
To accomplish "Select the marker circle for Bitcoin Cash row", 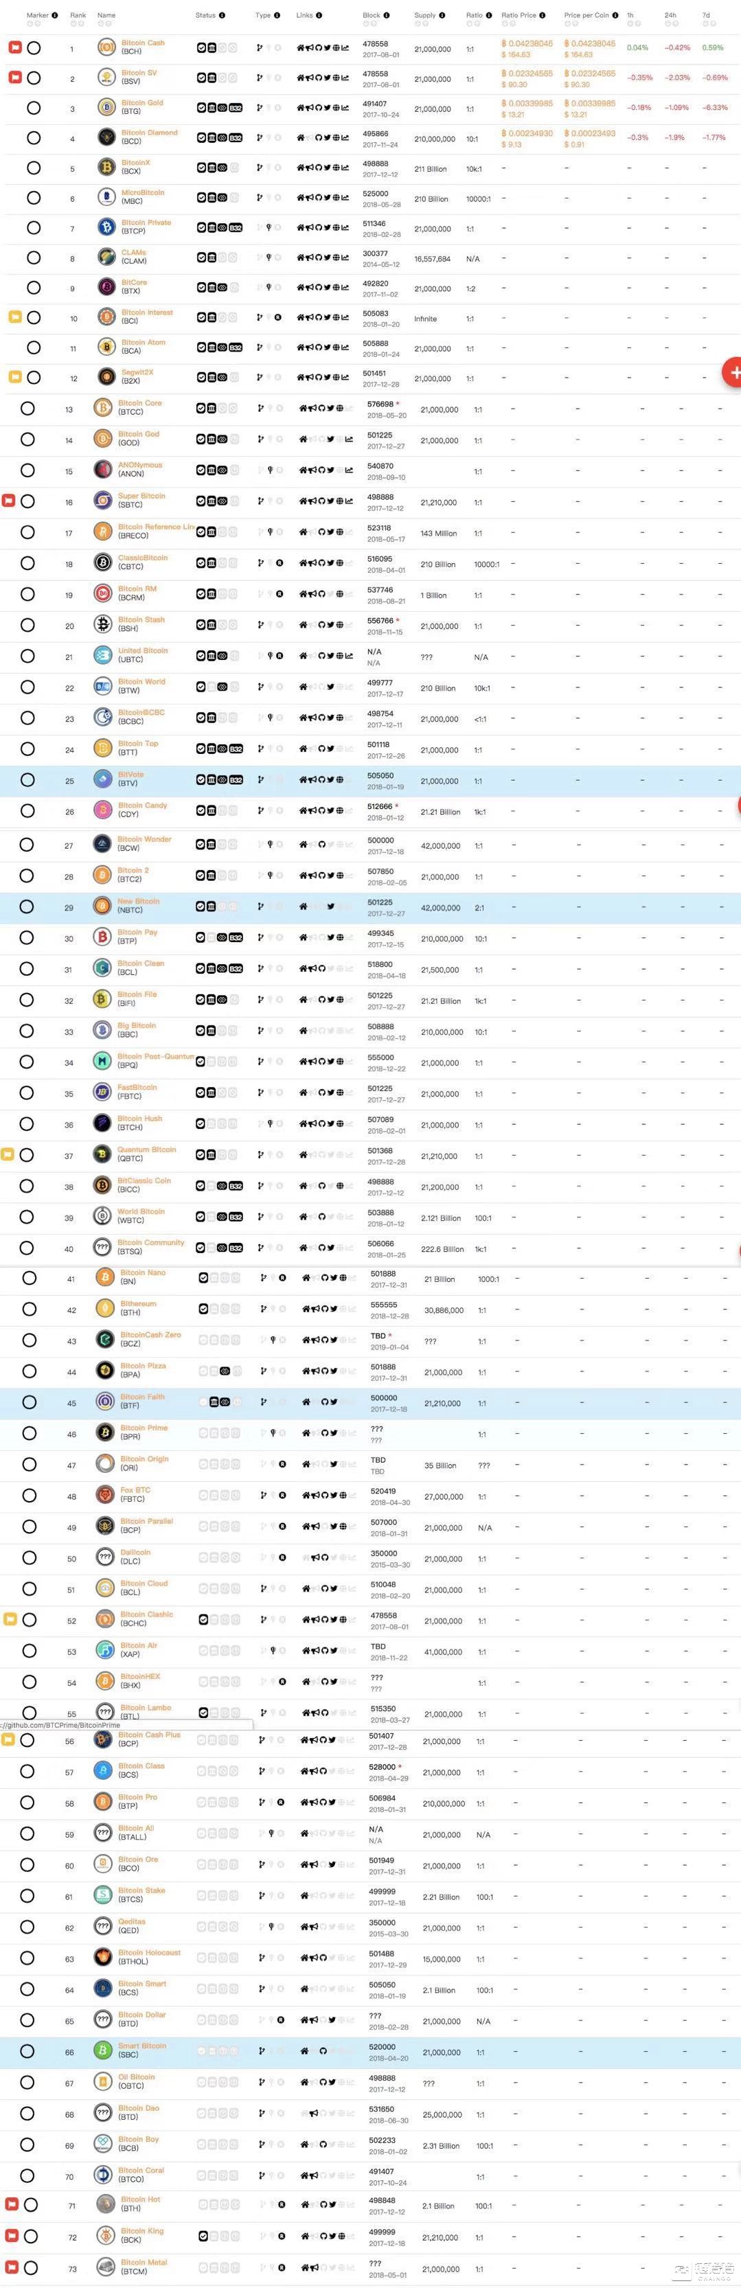I will click(34, 47).
